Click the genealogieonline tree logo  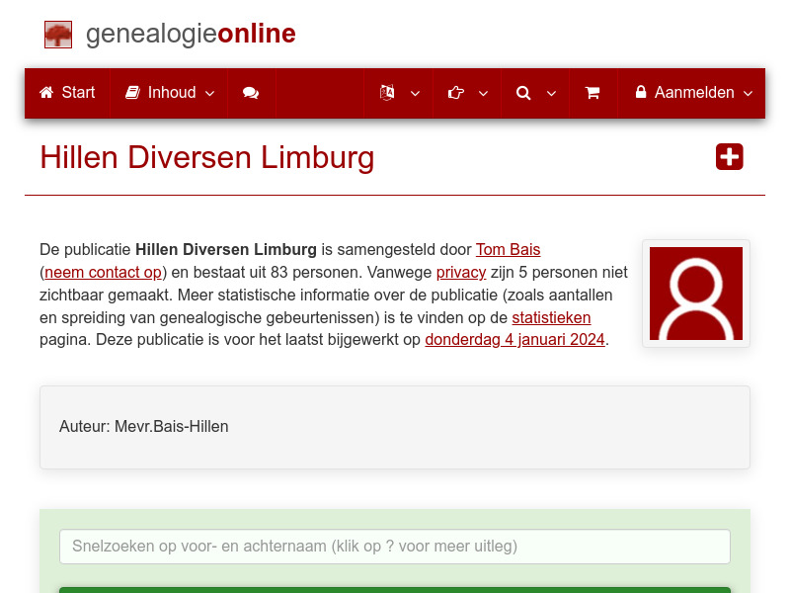tap(57, 34)
